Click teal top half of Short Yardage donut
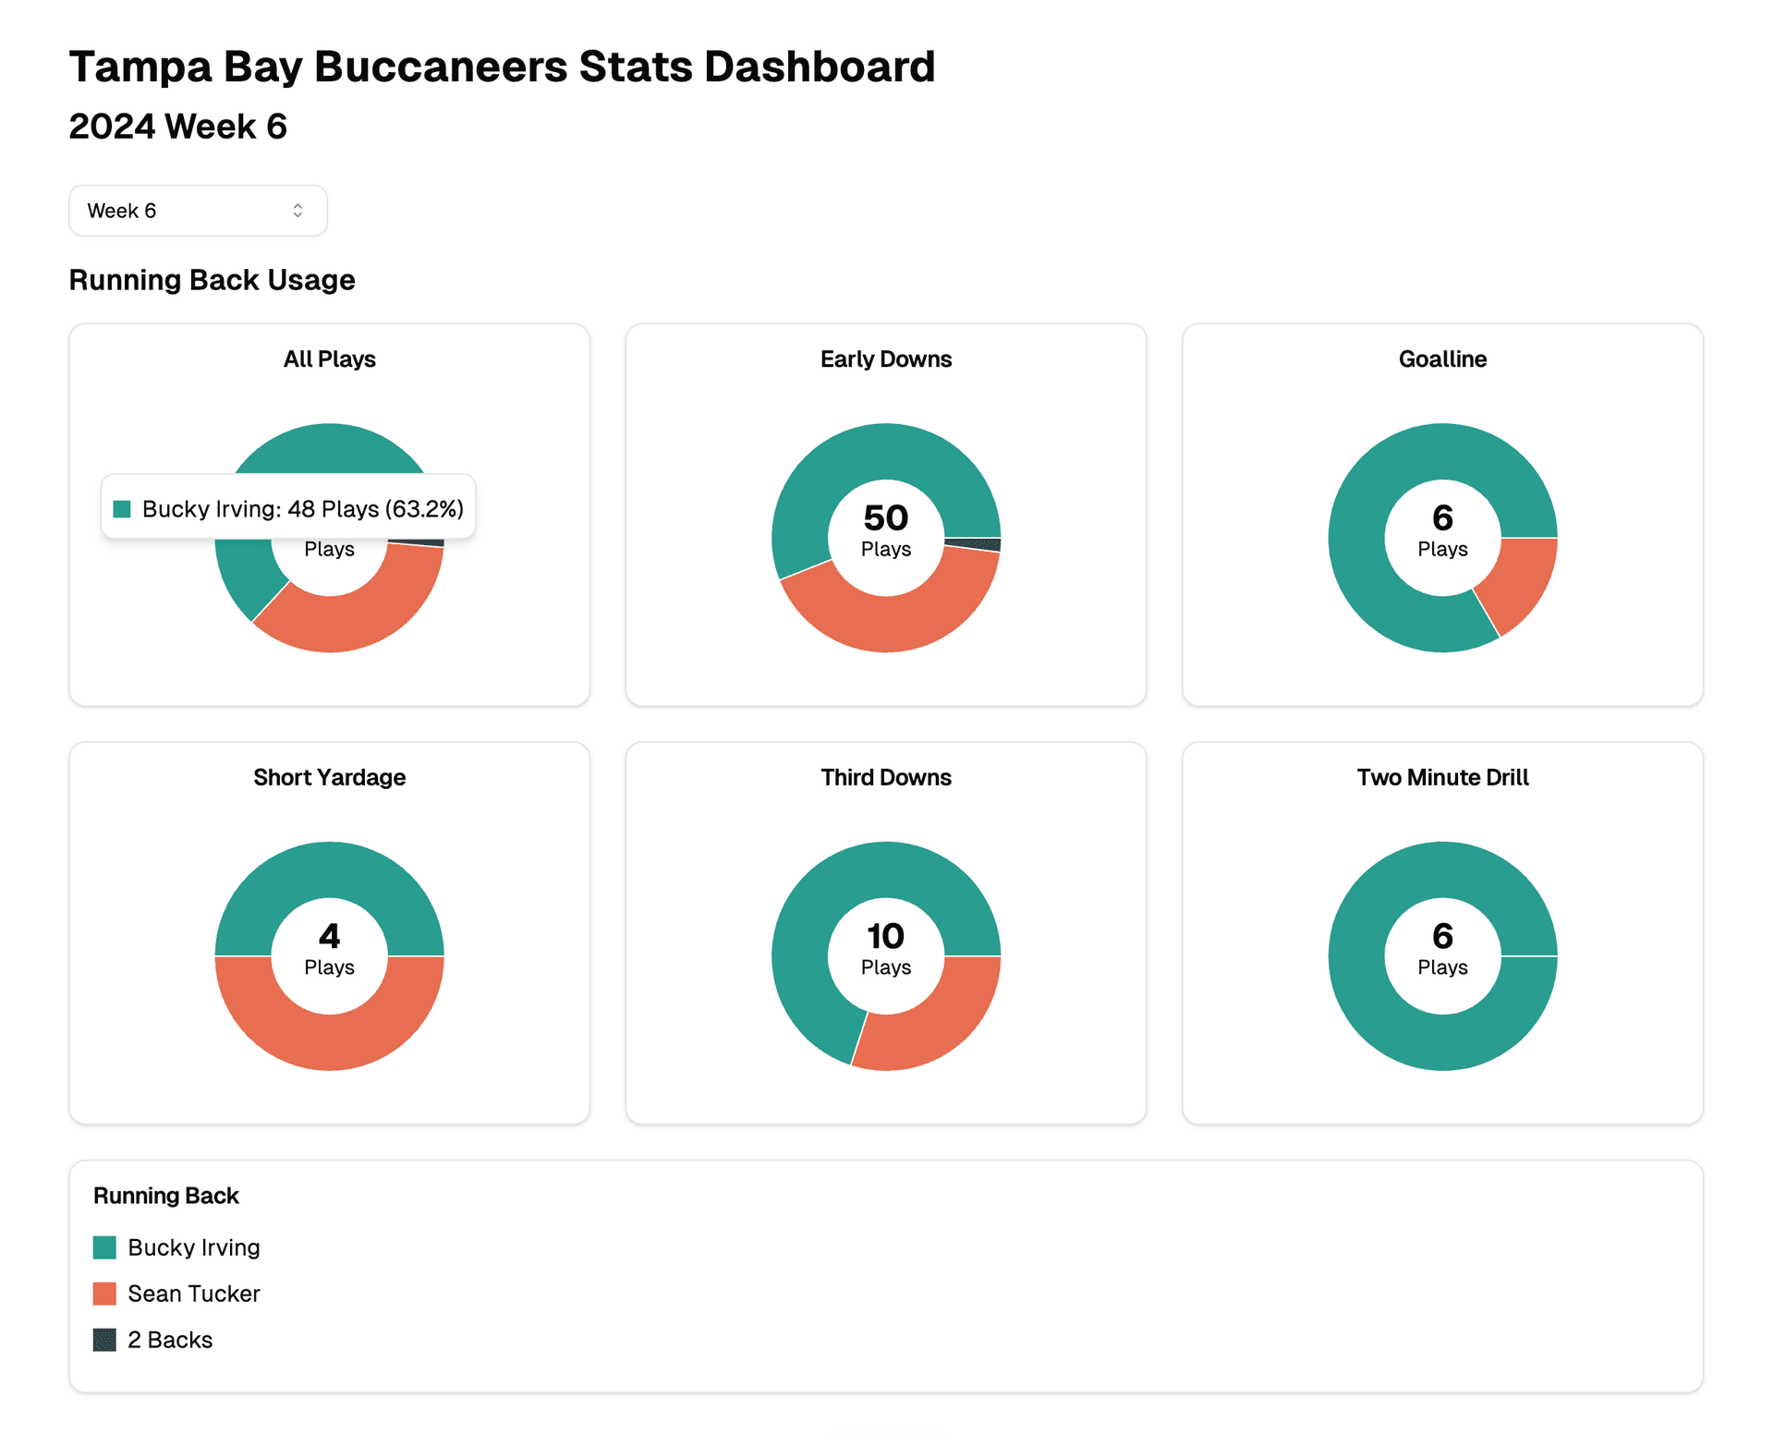 [x=330, y=870]
